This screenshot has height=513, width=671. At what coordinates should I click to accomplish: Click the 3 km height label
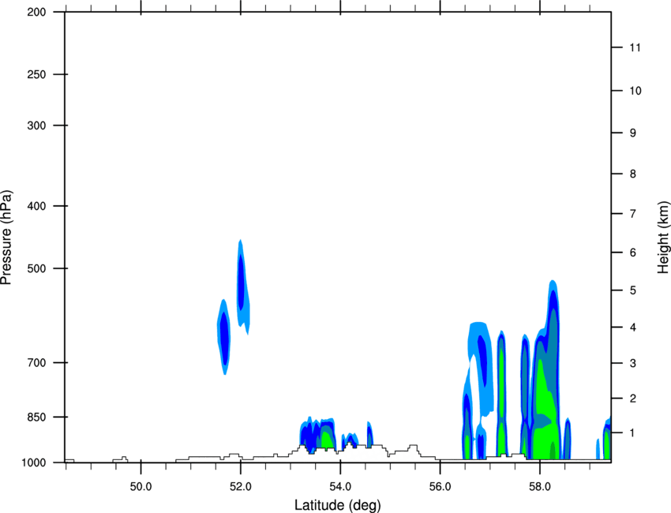[x=633, y=363]
